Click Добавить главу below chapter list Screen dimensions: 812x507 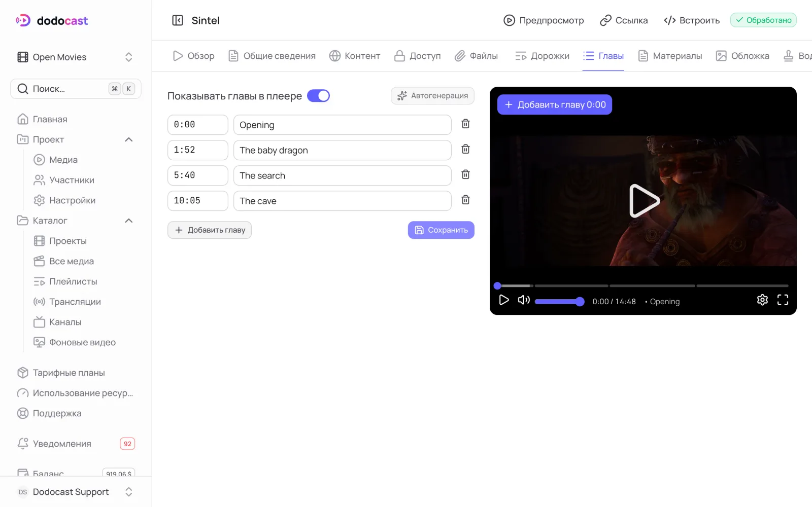210,230
